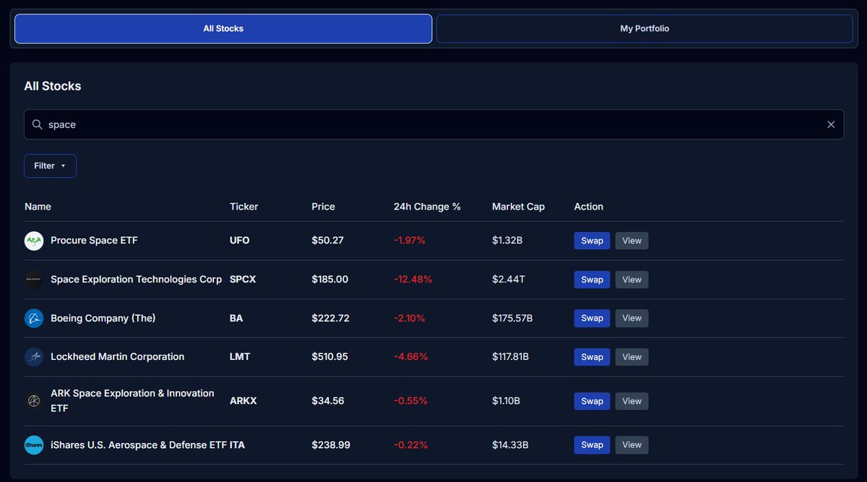867x482 pixels.
Task: View Lockheed Martin details
Action: pyautogui.click(x=631, y=357)
